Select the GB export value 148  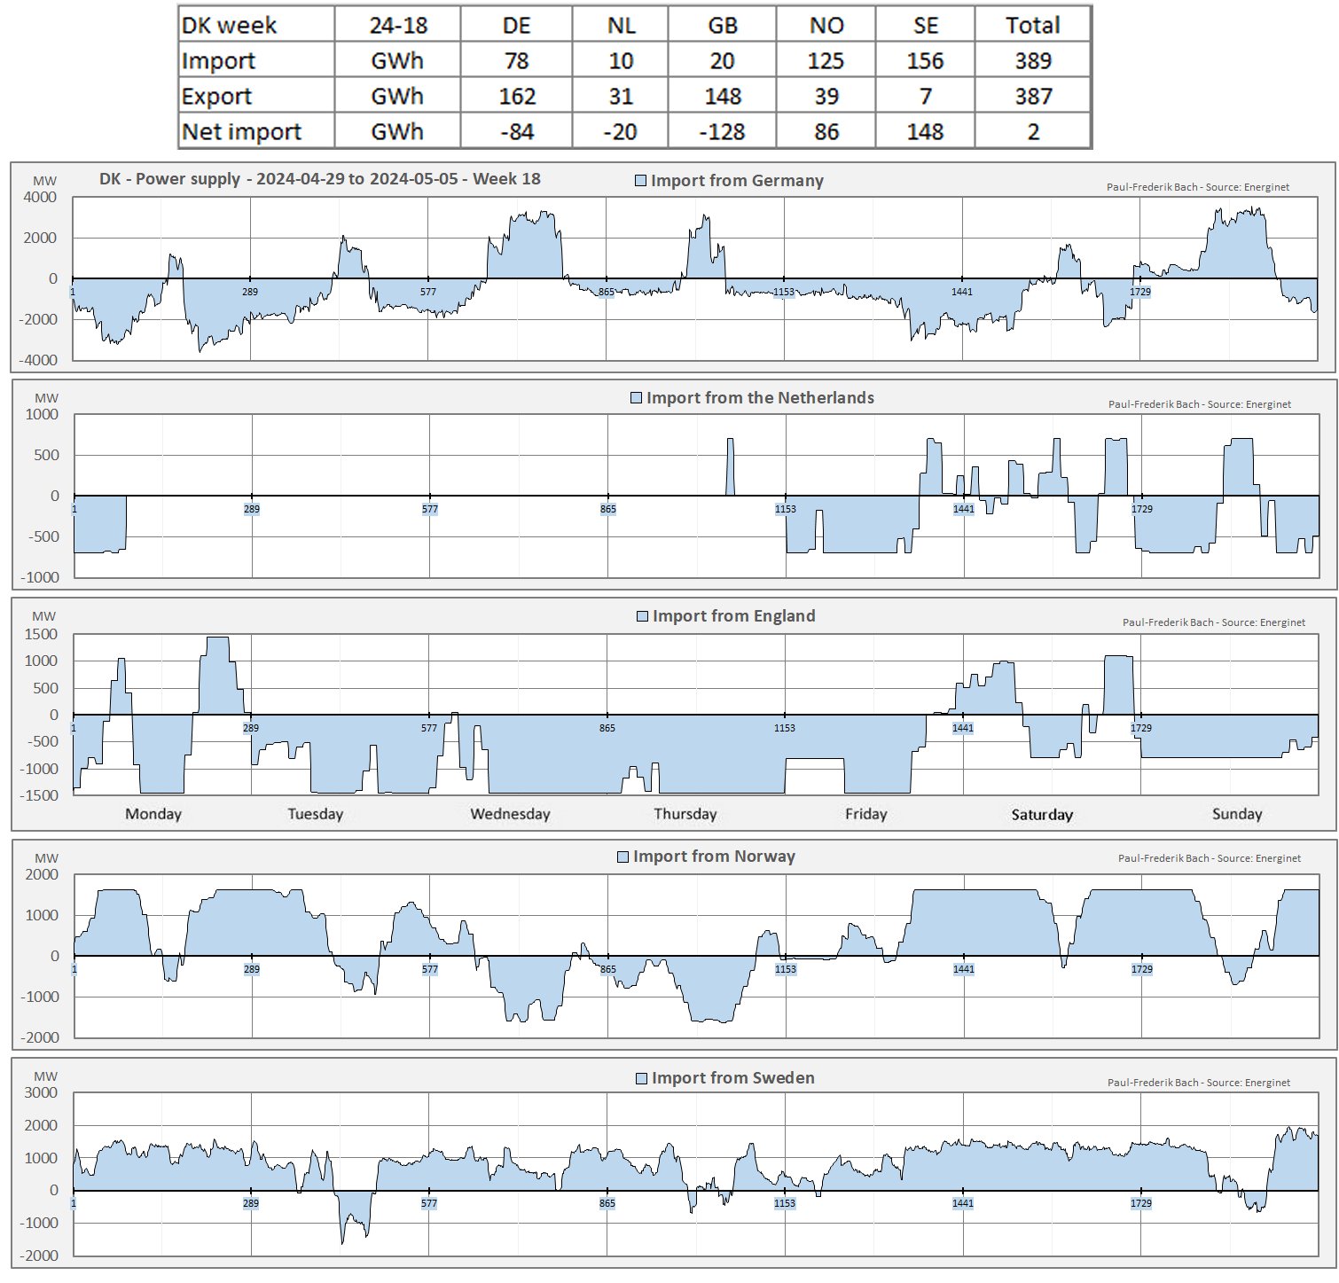point(722,96)
